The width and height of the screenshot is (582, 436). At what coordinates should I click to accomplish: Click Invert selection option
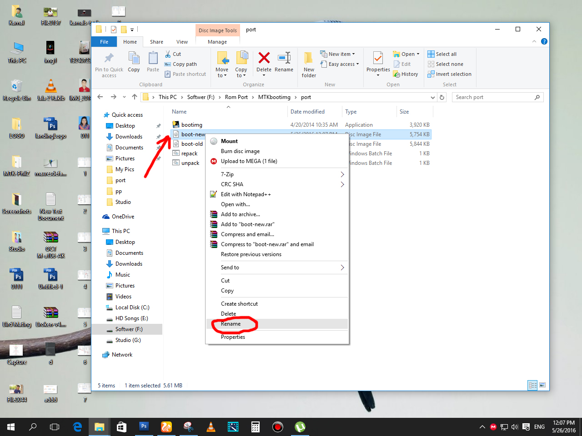(449, 74)
